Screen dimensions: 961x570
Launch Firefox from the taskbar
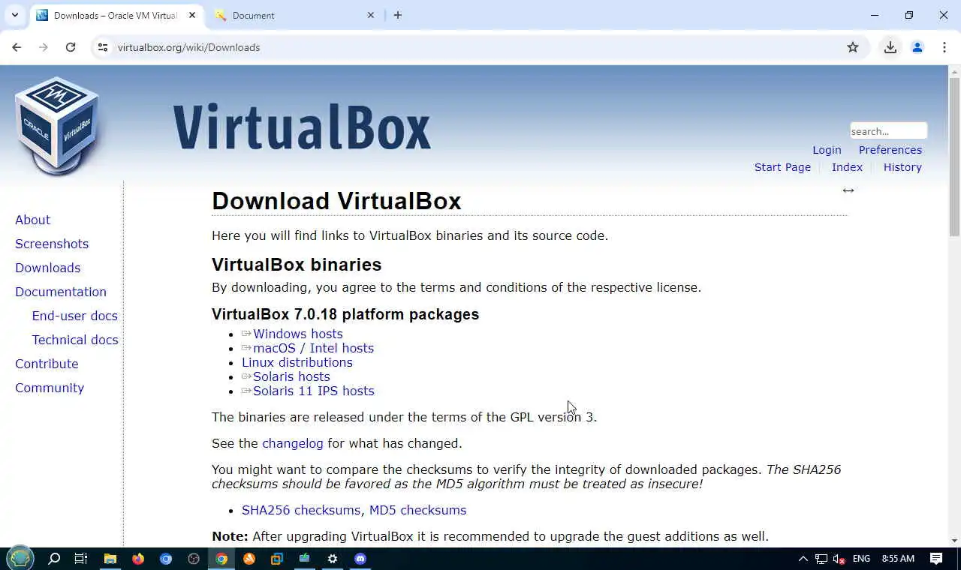pos(138,559)
